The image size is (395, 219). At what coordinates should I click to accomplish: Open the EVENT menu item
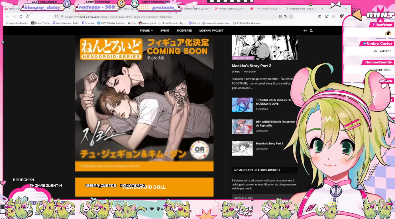[165, 30]
